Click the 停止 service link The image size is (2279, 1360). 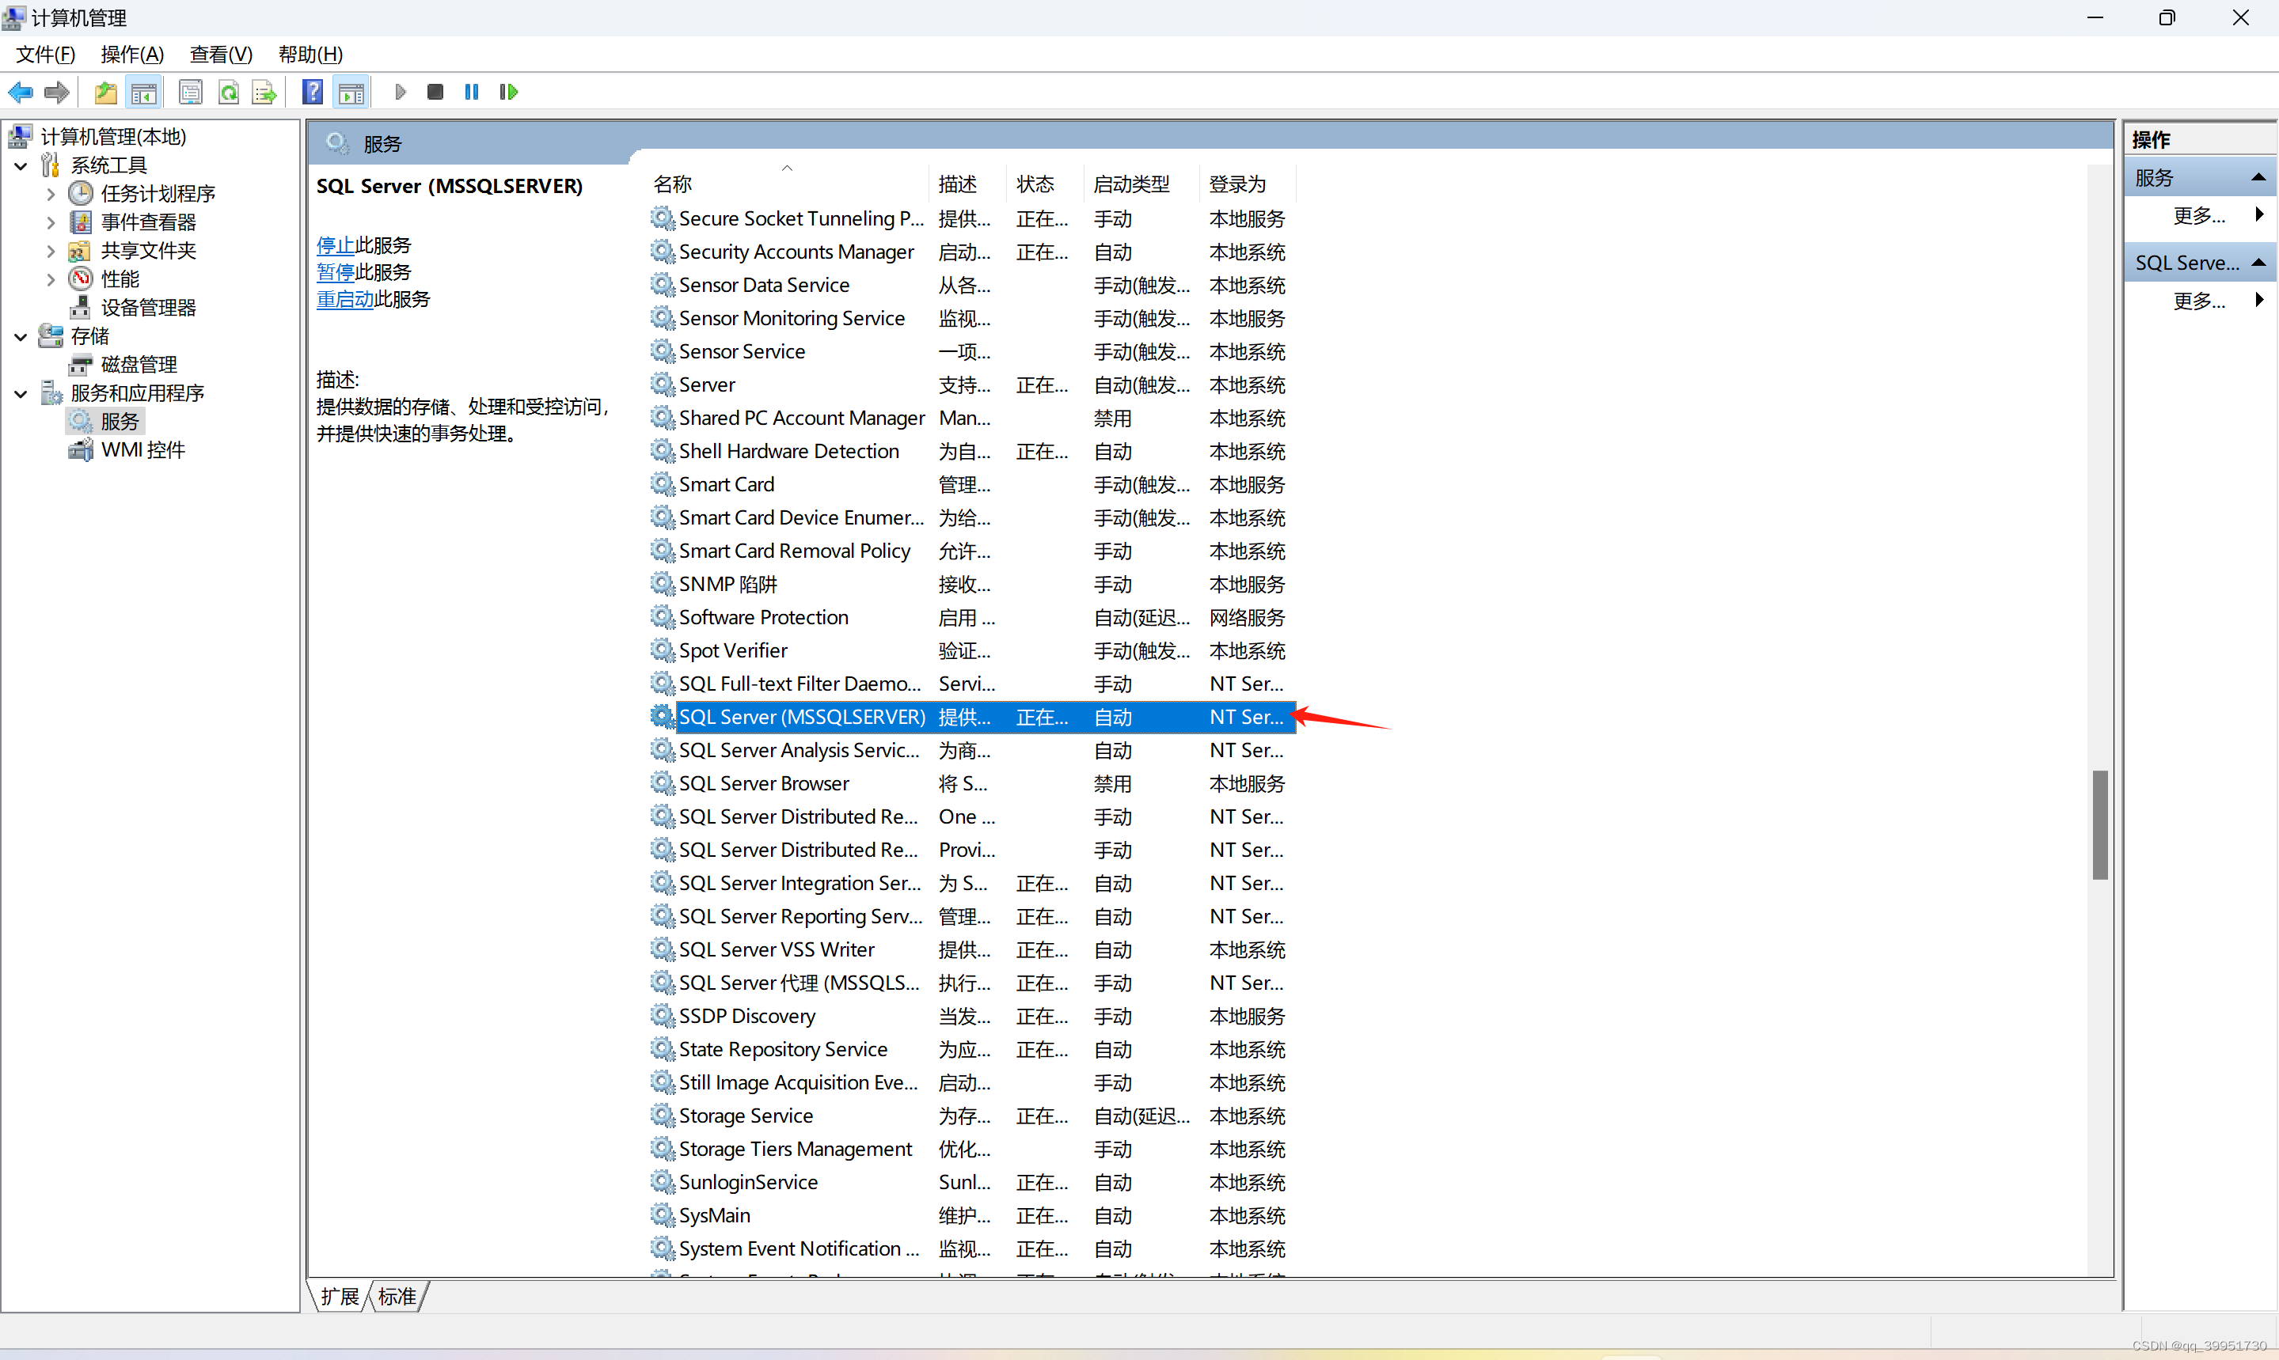click(335, 244)
